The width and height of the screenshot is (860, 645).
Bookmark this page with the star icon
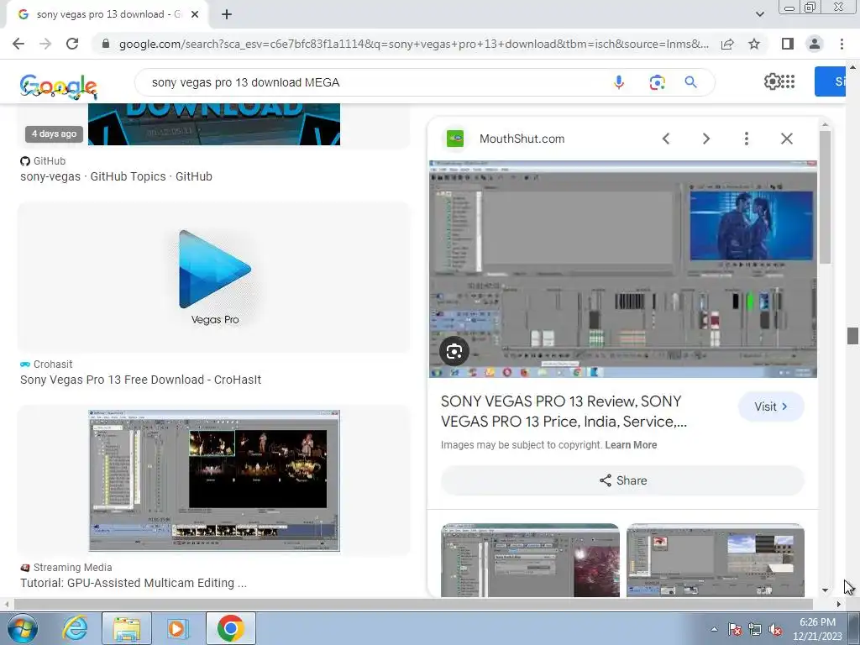(754, 44)
